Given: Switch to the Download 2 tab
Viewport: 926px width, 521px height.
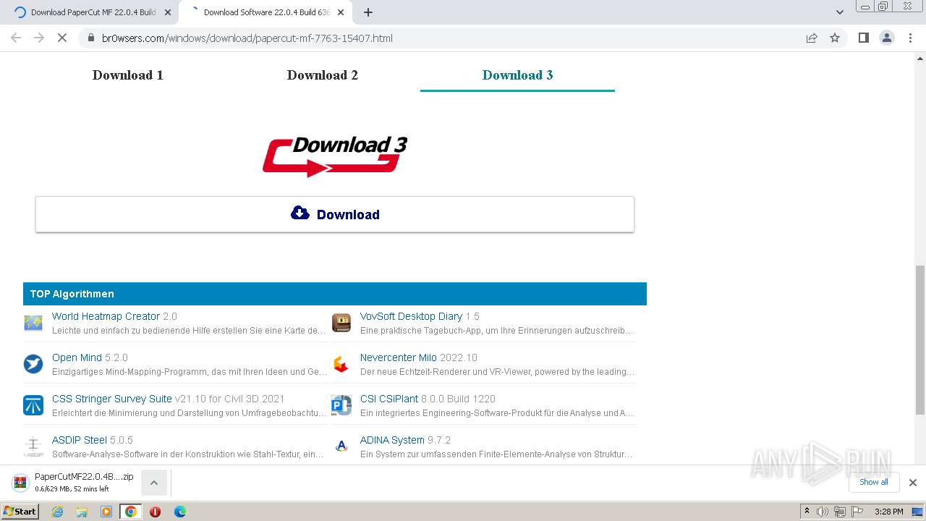Looking at the screenshot, I should click(323, 75).
